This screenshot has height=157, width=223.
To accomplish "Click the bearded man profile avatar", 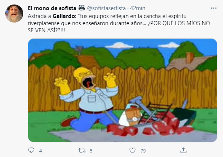I will pos(14,14).
